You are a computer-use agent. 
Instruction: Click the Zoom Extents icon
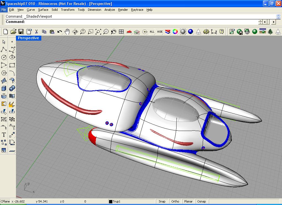(x=98, y=32)
